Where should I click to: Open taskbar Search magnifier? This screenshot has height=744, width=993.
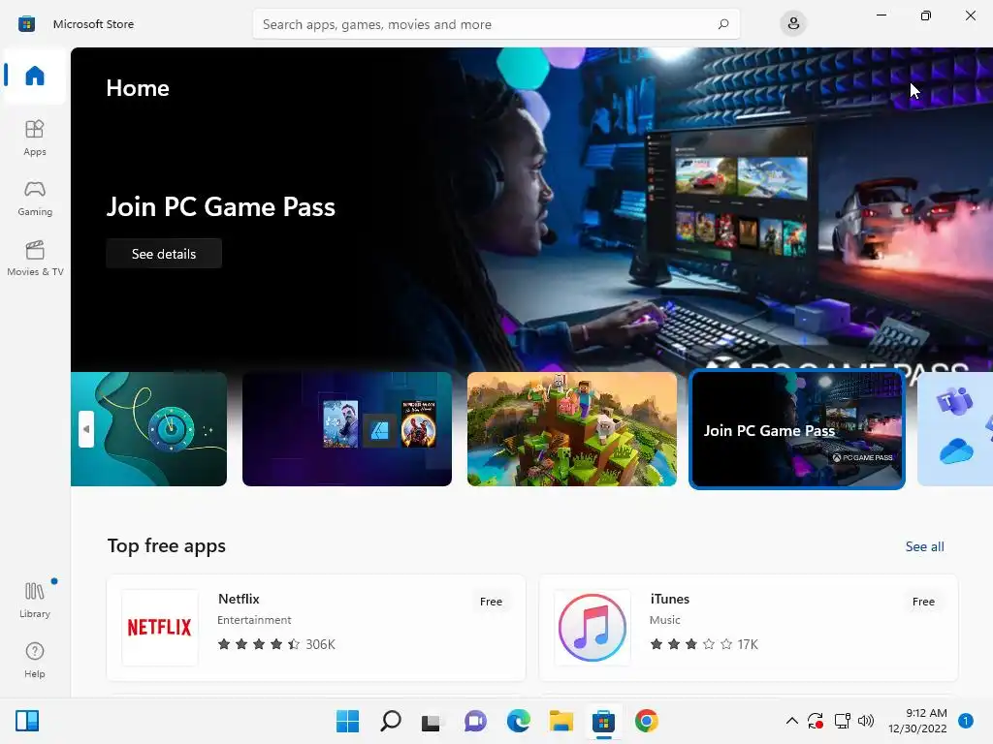point(390,721)
